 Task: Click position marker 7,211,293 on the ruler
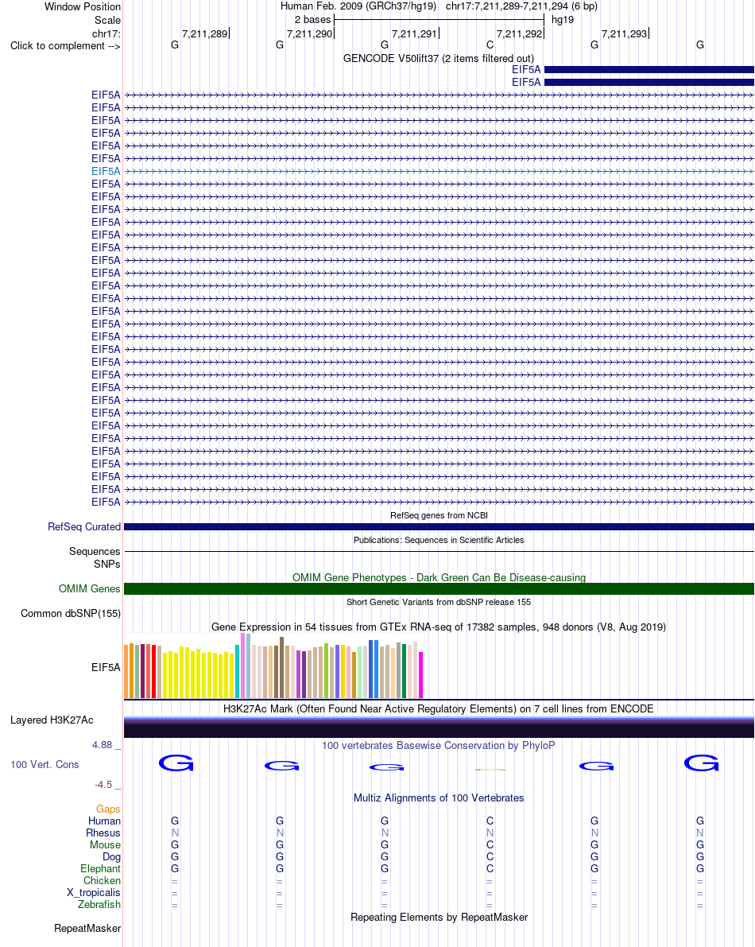coord(625,34)
